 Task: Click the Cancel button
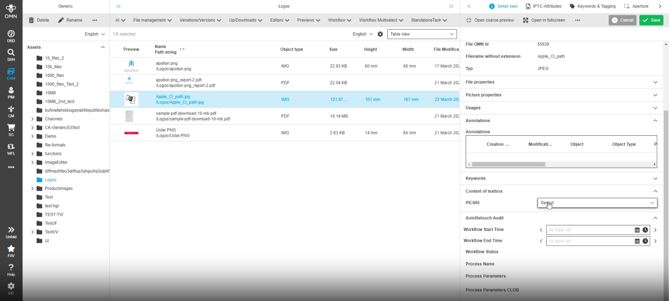[622, 20]
